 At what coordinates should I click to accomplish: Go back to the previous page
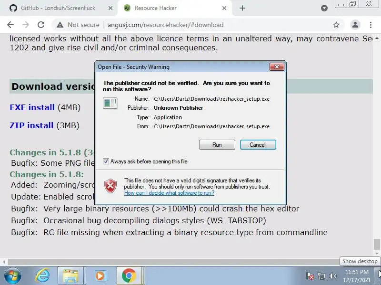pos(10,25)
